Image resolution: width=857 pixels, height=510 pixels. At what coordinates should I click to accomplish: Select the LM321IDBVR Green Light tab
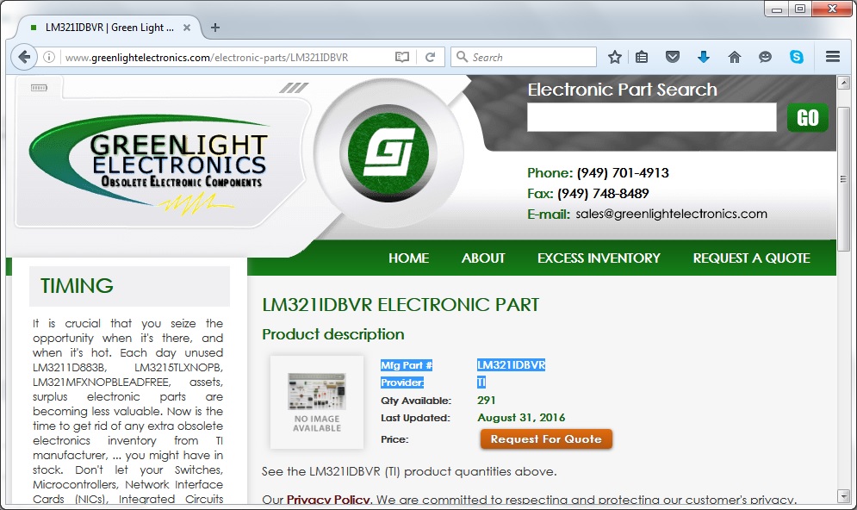(x=109, y=28)
